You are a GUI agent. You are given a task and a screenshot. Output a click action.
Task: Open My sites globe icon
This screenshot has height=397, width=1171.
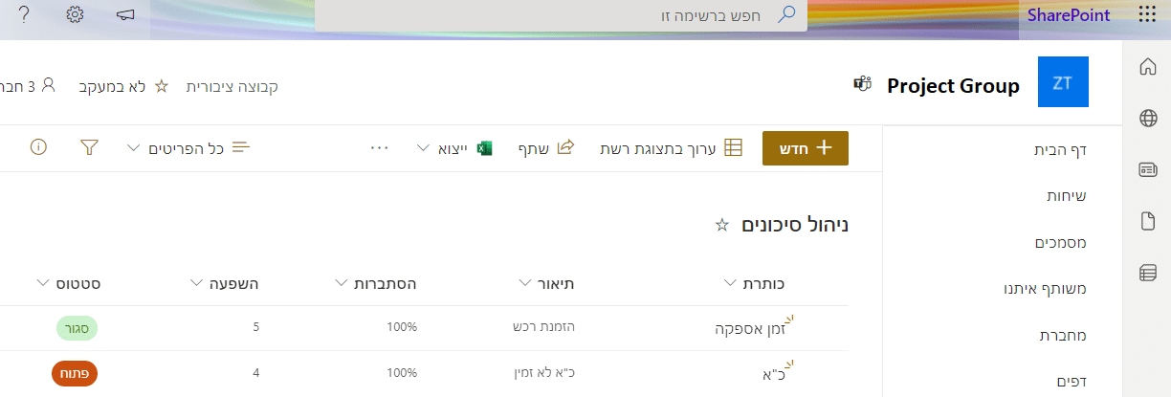tap(1148, 119)
